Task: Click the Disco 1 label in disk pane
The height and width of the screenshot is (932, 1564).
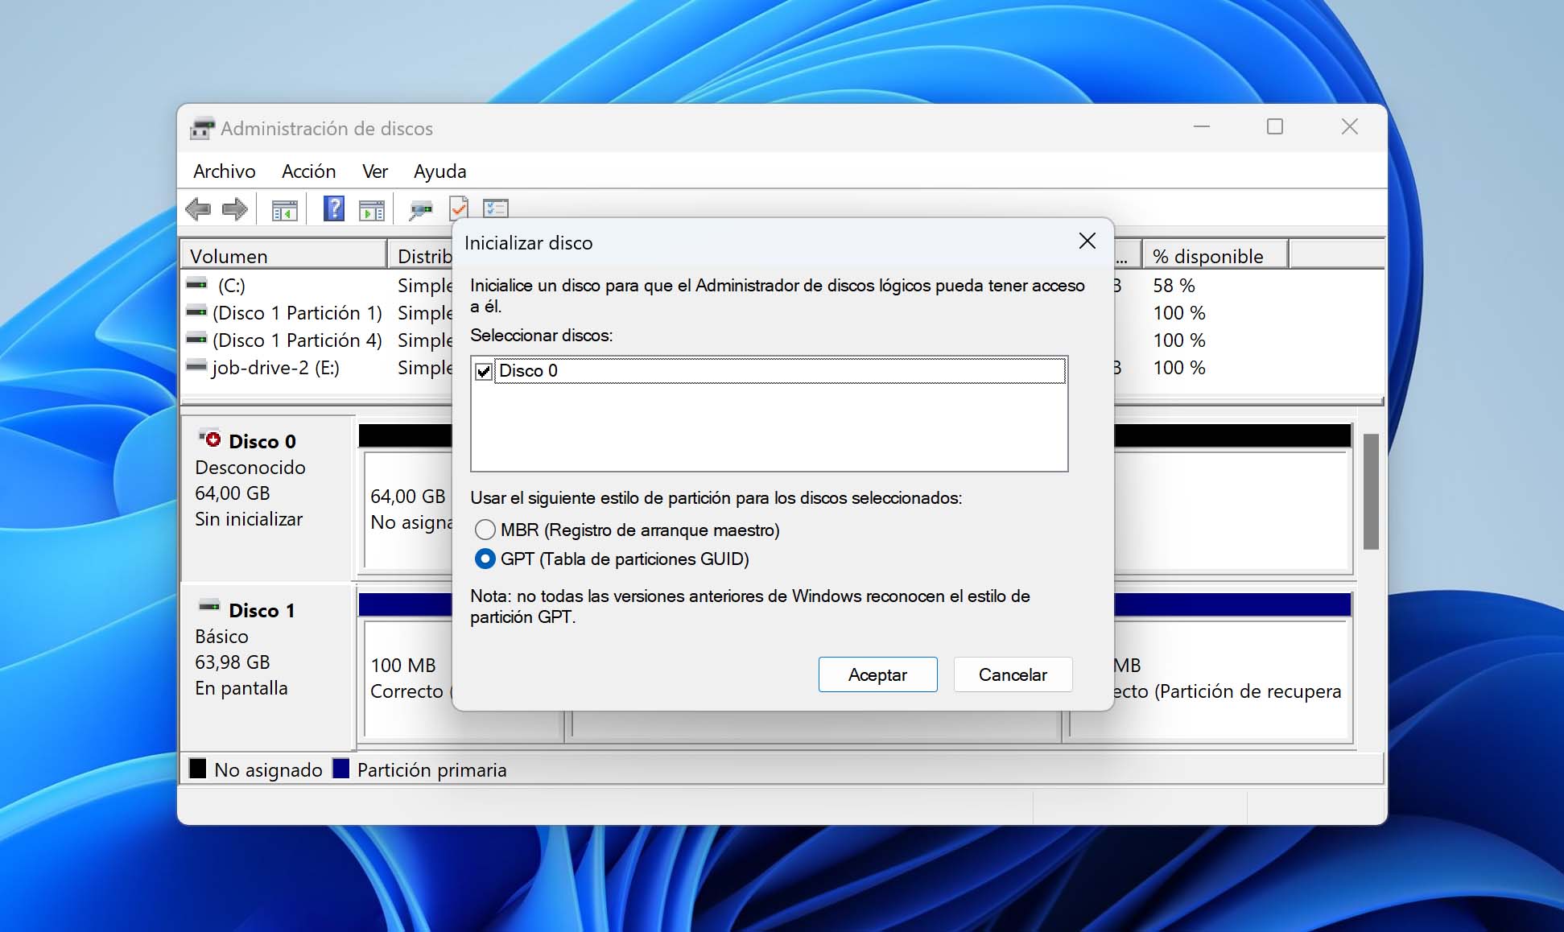Action: click(262, 611)
